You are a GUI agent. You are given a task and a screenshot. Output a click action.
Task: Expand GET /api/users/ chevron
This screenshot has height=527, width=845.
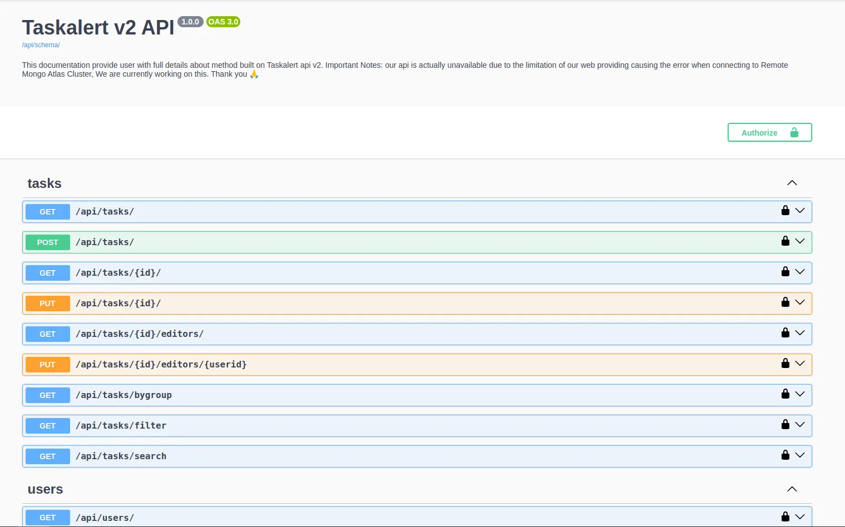click(800, 517)
